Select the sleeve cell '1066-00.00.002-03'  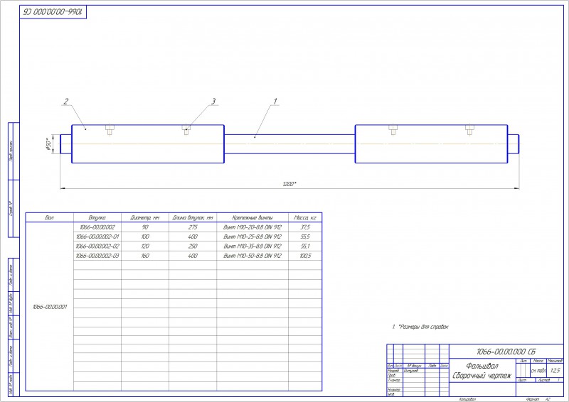(x=97, y=256)
